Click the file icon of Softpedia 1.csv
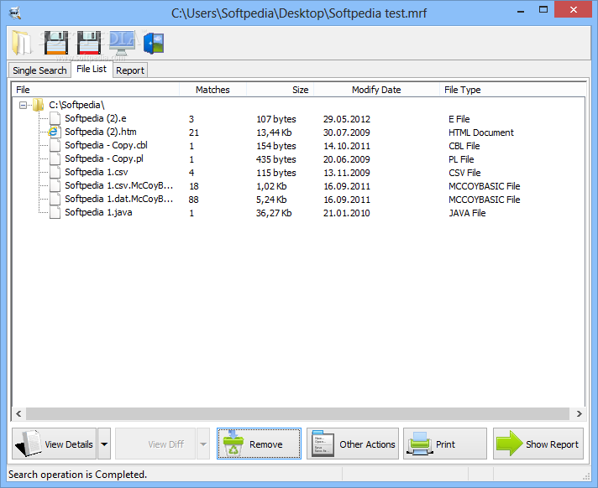The height and width of the screenshot is (488, 598). 55,172
